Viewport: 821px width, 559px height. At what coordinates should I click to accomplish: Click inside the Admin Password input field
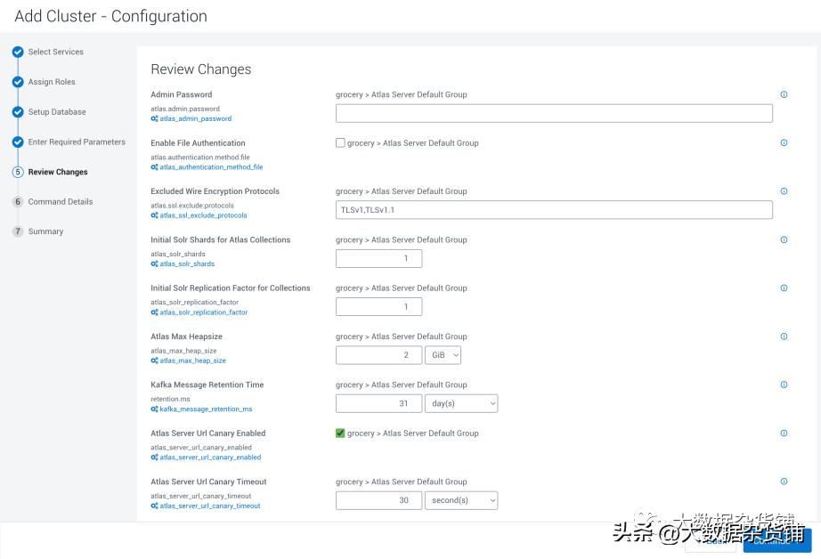552,113
